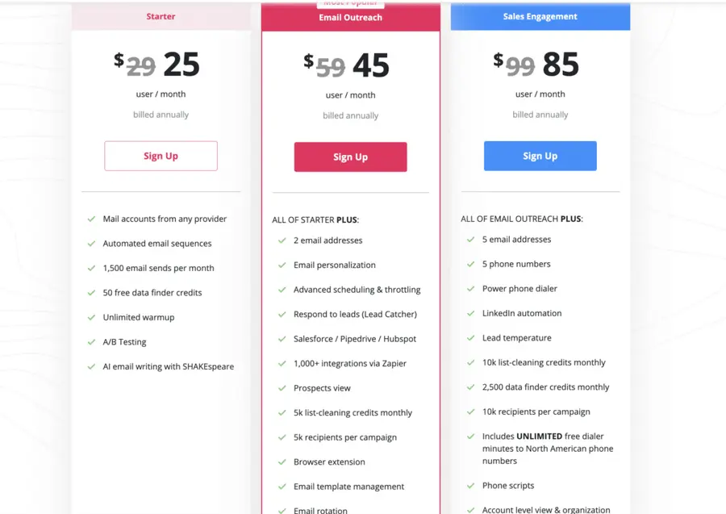
Task: Click the Email Outreach plan header
Action: click(x=350, y=17)
